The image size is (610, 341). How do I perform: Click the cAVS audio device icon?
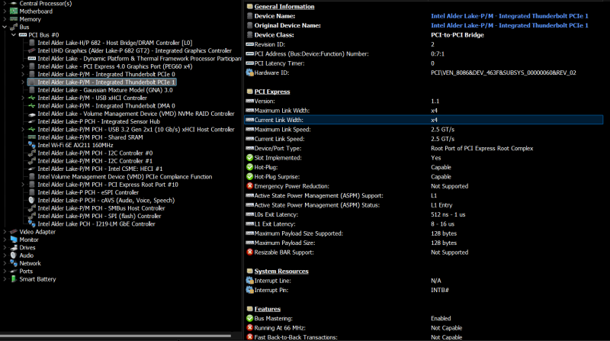(x=32, y=200)
